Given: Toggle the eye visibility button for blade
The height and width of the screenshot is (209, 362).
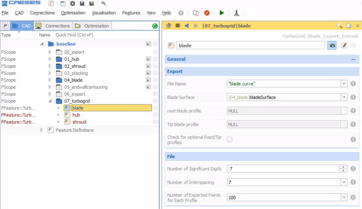Looking at the screenshot, I should (332, 45).
